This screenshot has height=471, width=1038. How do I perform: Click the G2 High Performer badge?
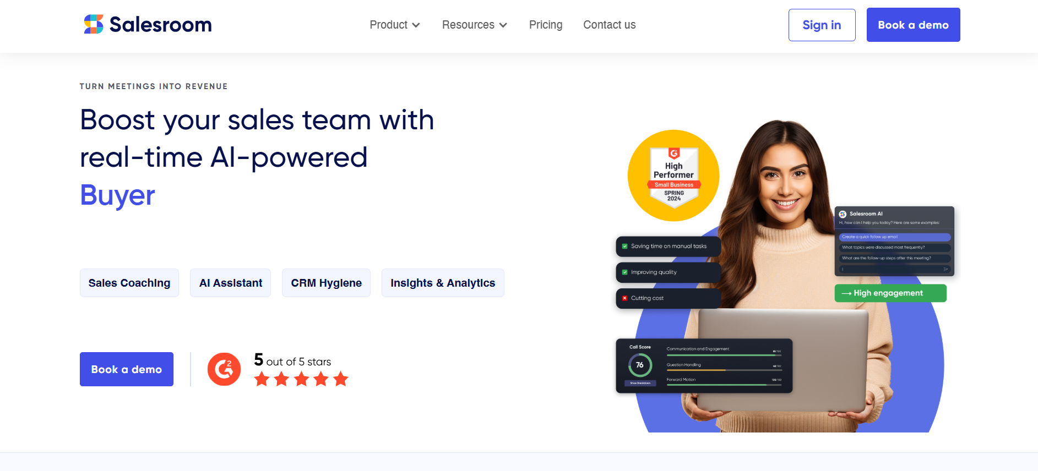pos(673,176)
